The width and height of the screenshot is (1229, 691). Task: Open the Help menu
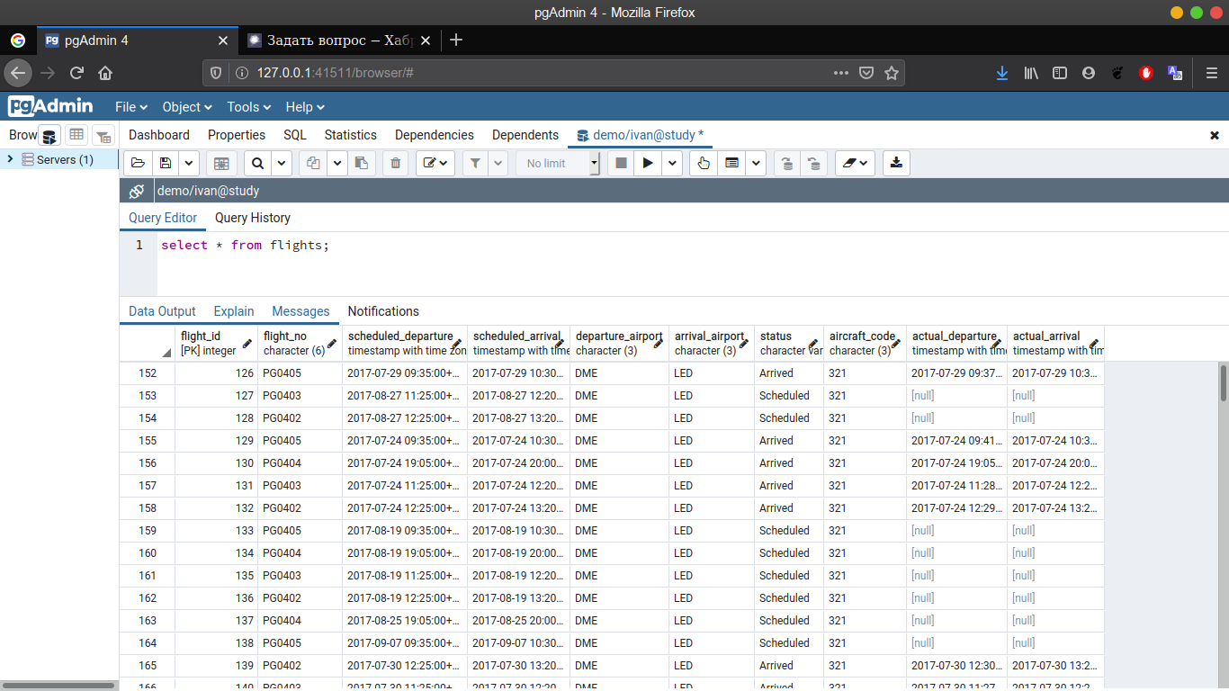[305, 106]
